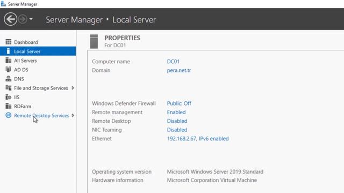The width and height of the screenshot is (344, 193).
Task: Click Local Server in the breadcrumb header
Action: pos(134,20)
